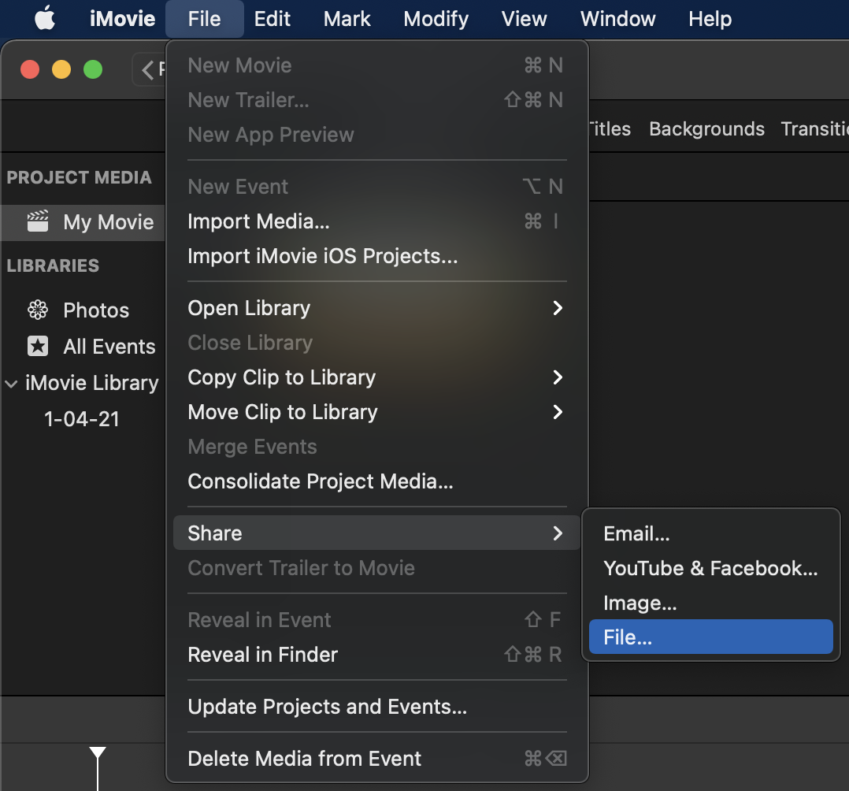This screenshot has height=791, width=849.
Task: Export the movie with File…
Action: pyautogui.click(x=710, y=637)
